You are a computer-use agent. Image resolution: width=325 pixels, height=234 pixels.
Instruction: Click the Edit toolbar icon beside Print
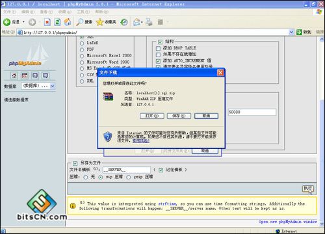(160, 22)
